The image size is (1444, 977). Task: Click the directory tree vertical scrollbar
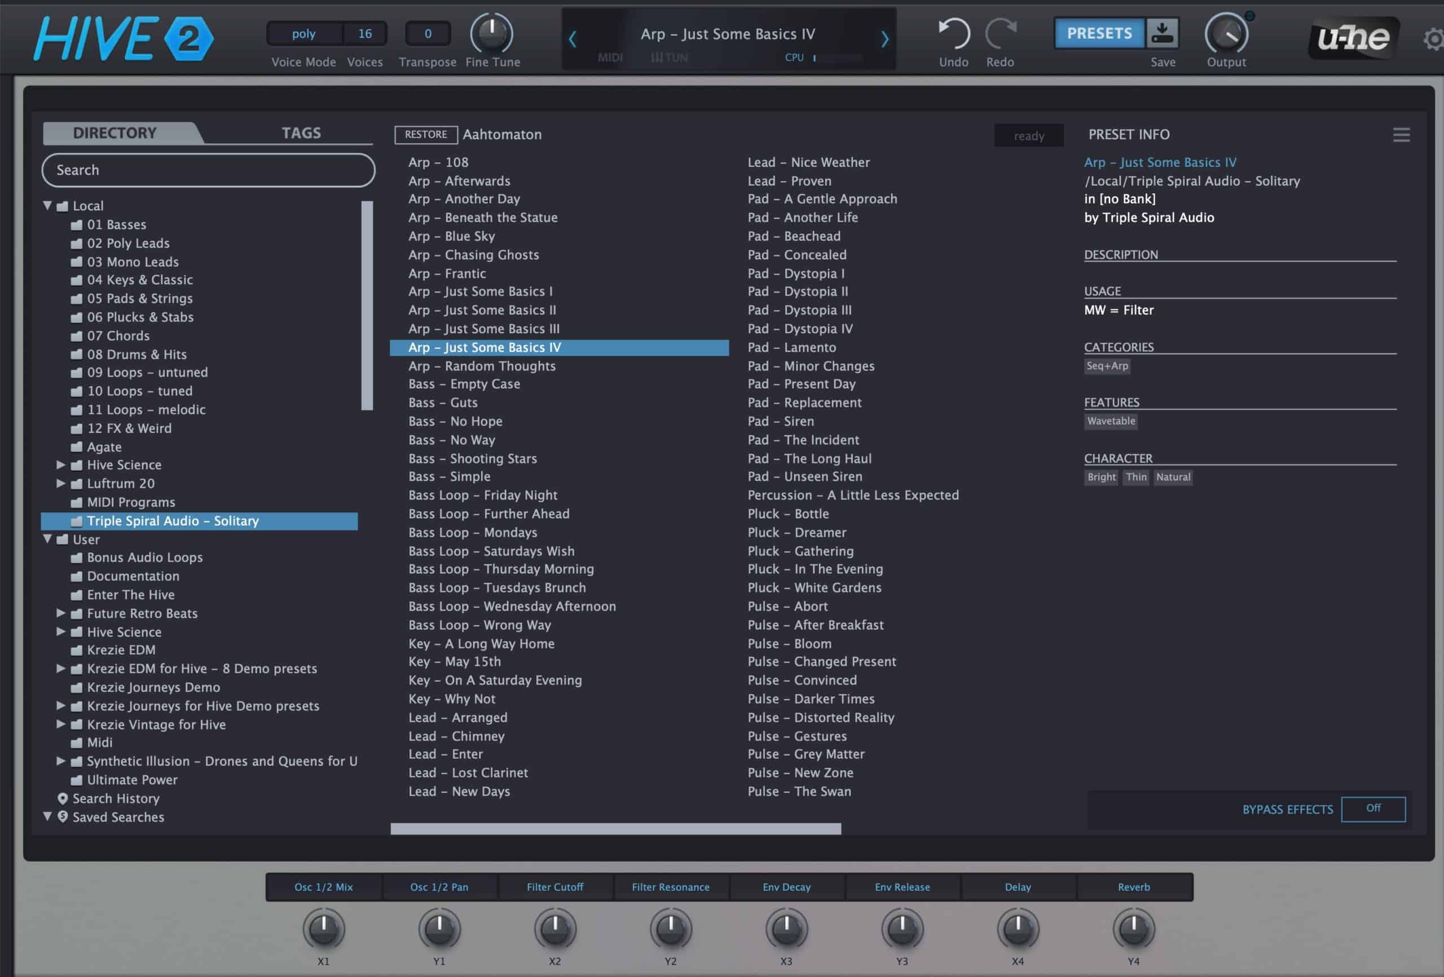367,305
